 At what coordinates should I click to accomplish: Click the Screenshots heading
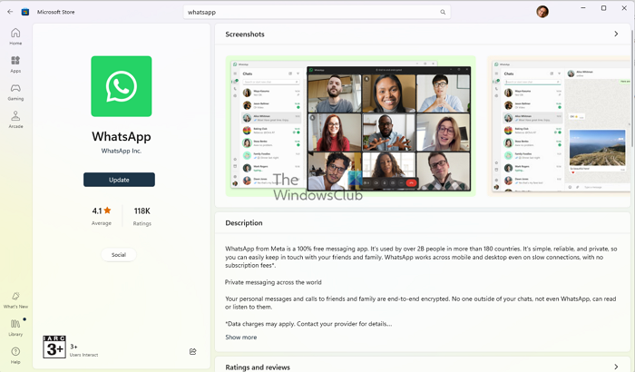click(x=245, y=34)
